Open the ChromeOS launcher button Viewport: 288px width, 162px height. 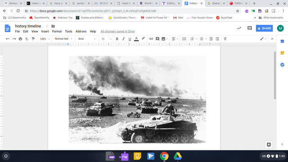pyautogui.click(x=6, y=156)
